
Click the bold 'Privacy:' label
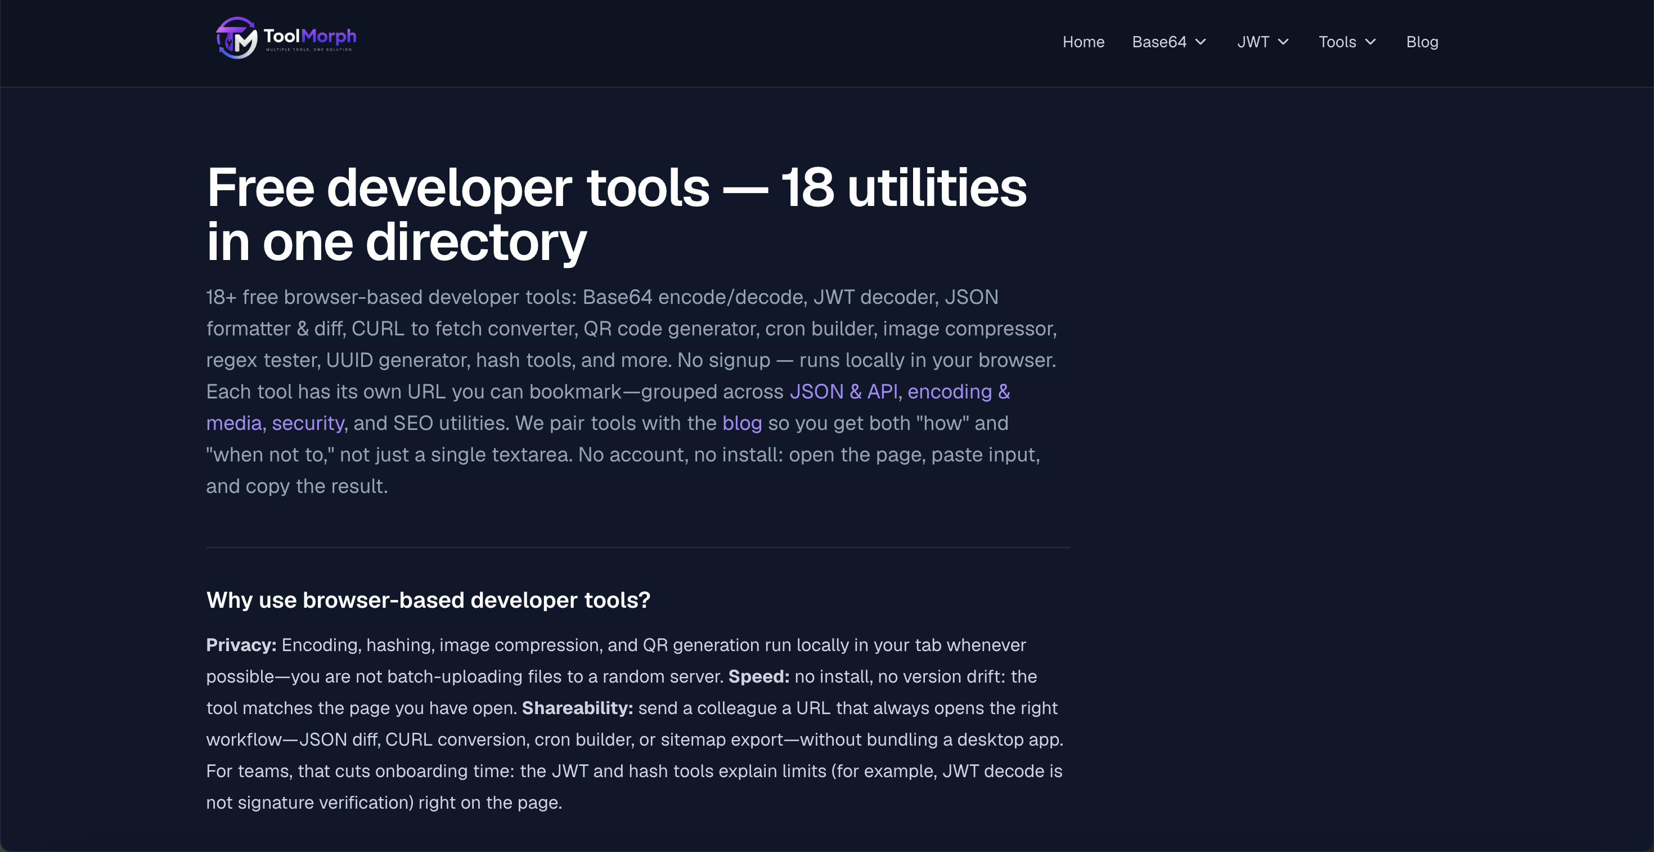[241, 644]
